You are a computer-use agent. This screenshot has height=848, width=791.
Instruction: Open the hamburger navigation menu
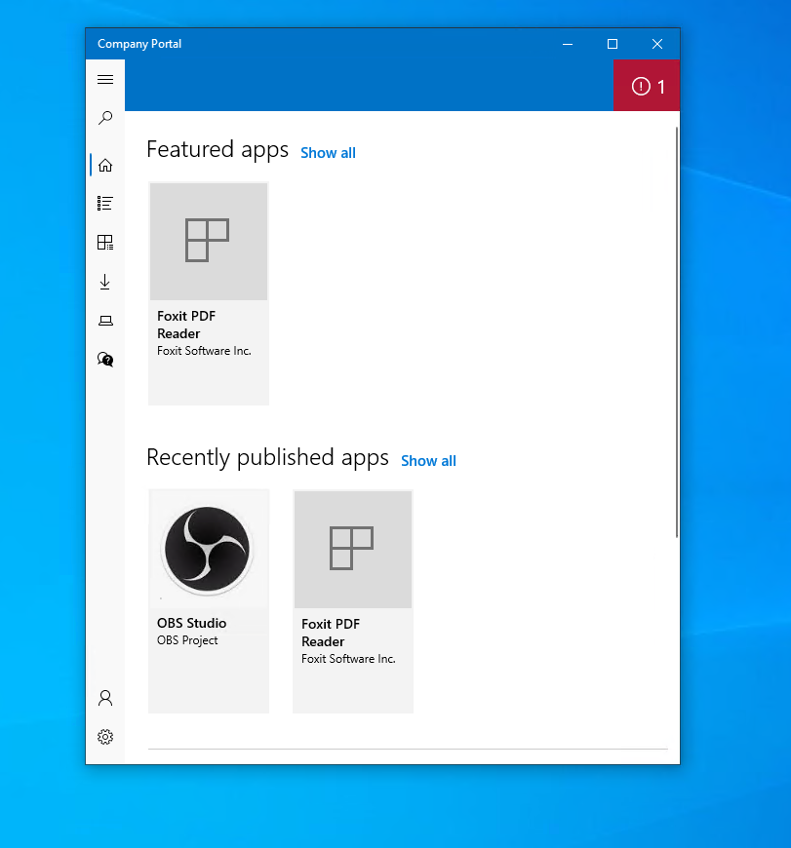click(x=105, y=80)
